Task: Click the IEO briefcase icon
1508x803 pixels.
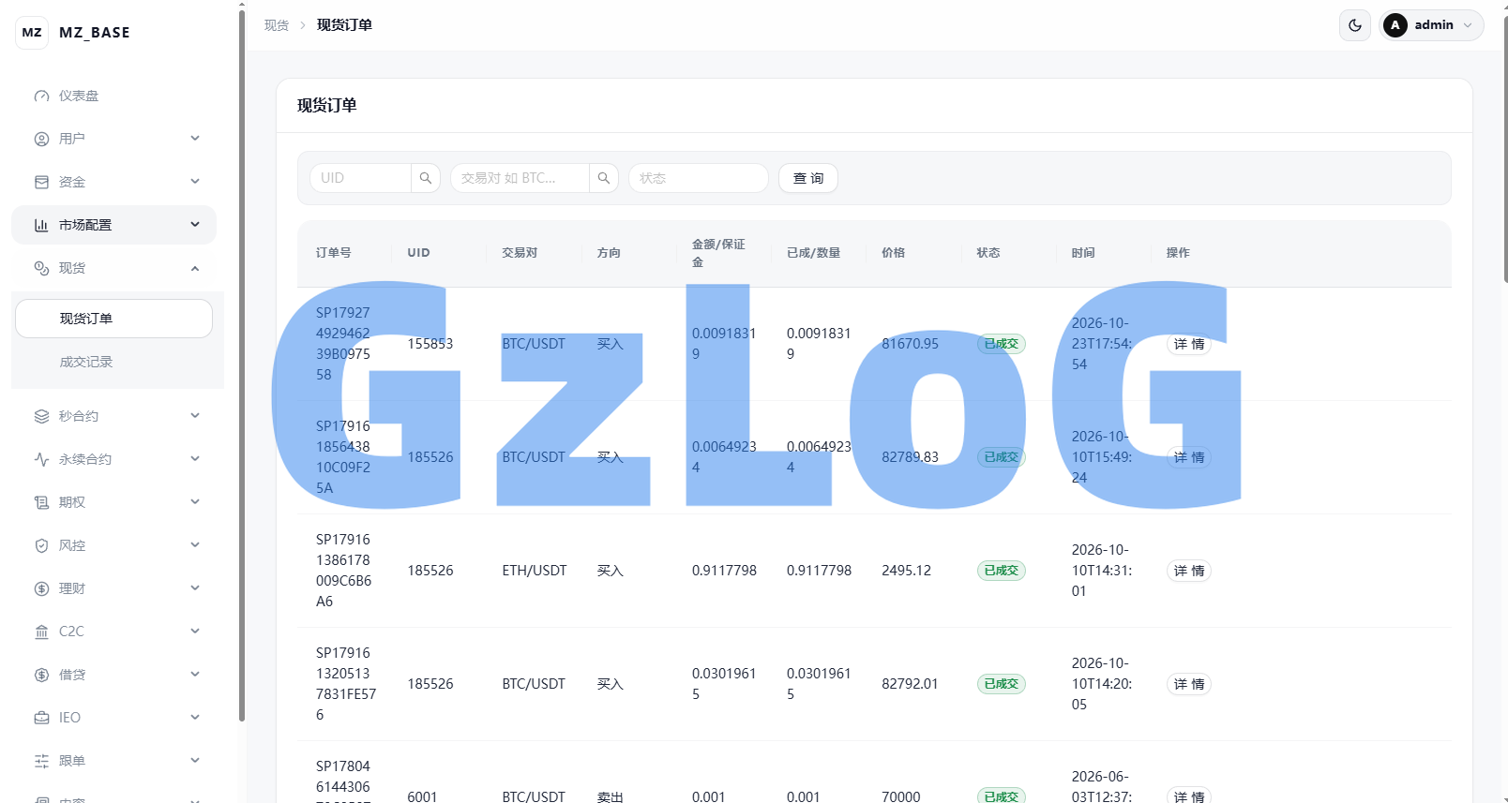Action: tap(41, 718)
